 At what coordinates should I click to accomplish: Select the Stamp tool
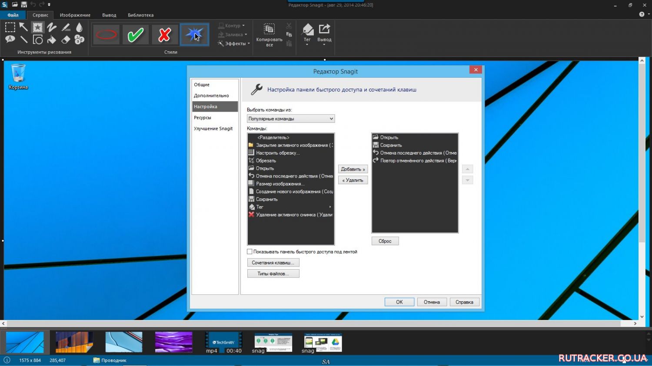(38, 27)
